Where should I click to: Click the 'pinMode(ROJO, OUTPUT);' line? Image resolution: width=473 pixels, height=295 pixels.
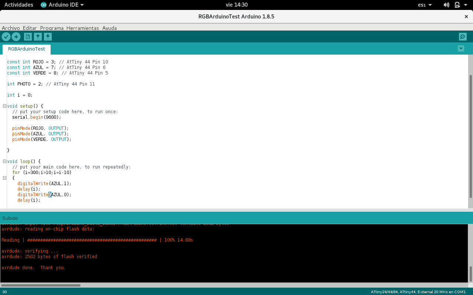[41, 128]
